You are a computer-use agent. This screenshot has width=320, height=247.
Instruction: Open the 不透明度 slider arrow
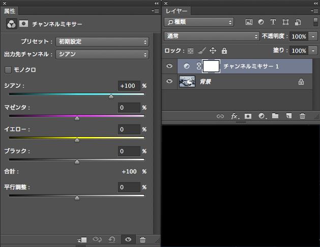(x=313, y=37)
